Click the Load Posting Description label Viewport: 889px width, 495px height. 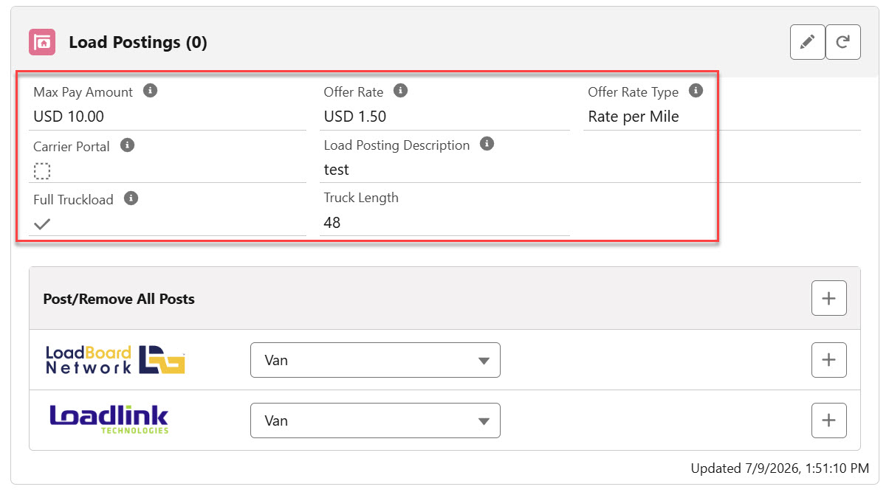tap(397, 145)
